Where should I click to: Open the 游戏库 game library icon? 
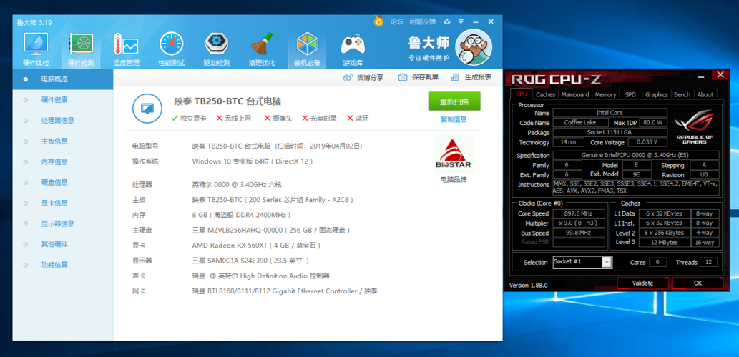tap(353, 49)
